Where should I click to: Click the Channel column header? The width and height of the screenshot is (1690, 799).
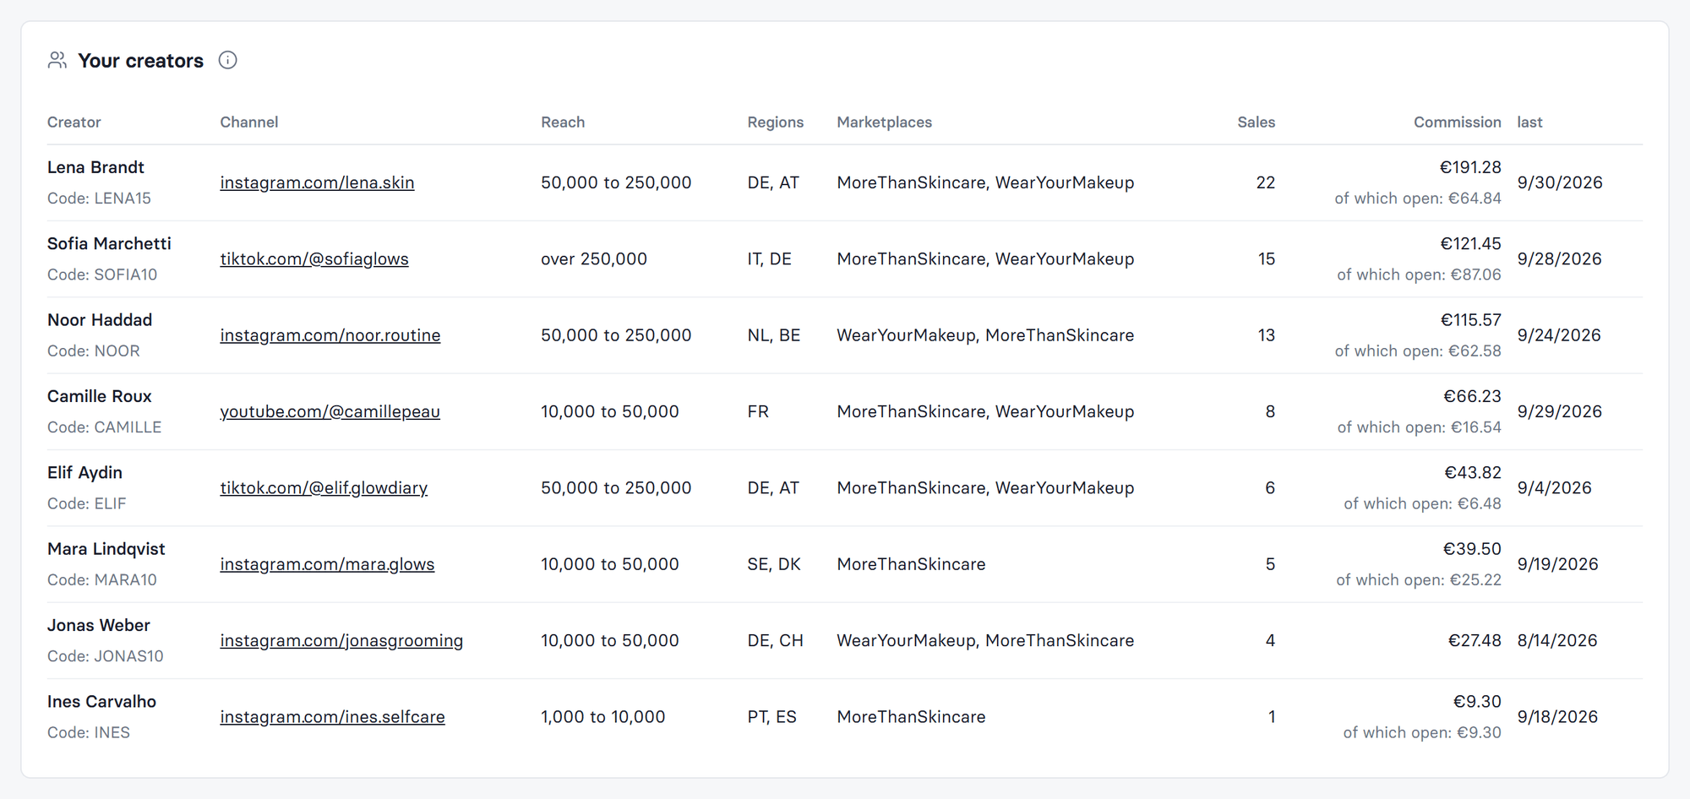pyautogui.click(x=249, y=122)
